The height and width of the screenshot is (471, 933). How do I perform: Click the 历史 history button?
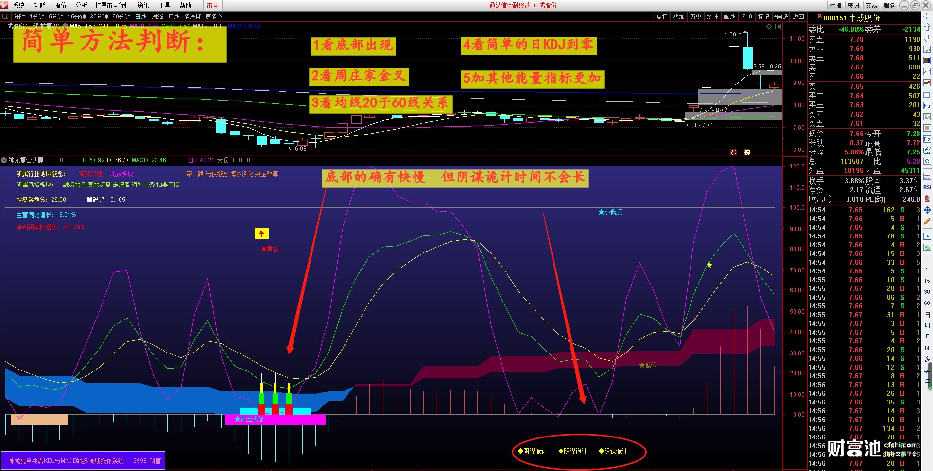(x=696, y=17)
